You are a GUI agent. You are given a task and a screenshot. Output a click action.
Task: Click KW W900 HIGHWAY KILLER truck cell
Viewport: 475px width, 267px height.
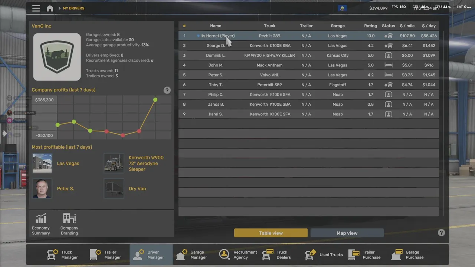269,55
